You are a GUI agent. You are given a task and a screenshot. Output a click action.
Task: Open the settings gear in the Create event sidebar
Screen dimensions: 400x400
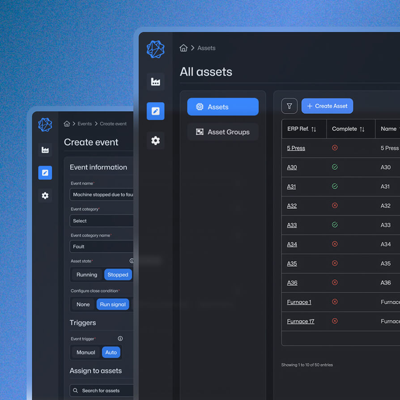pos(45,196)
